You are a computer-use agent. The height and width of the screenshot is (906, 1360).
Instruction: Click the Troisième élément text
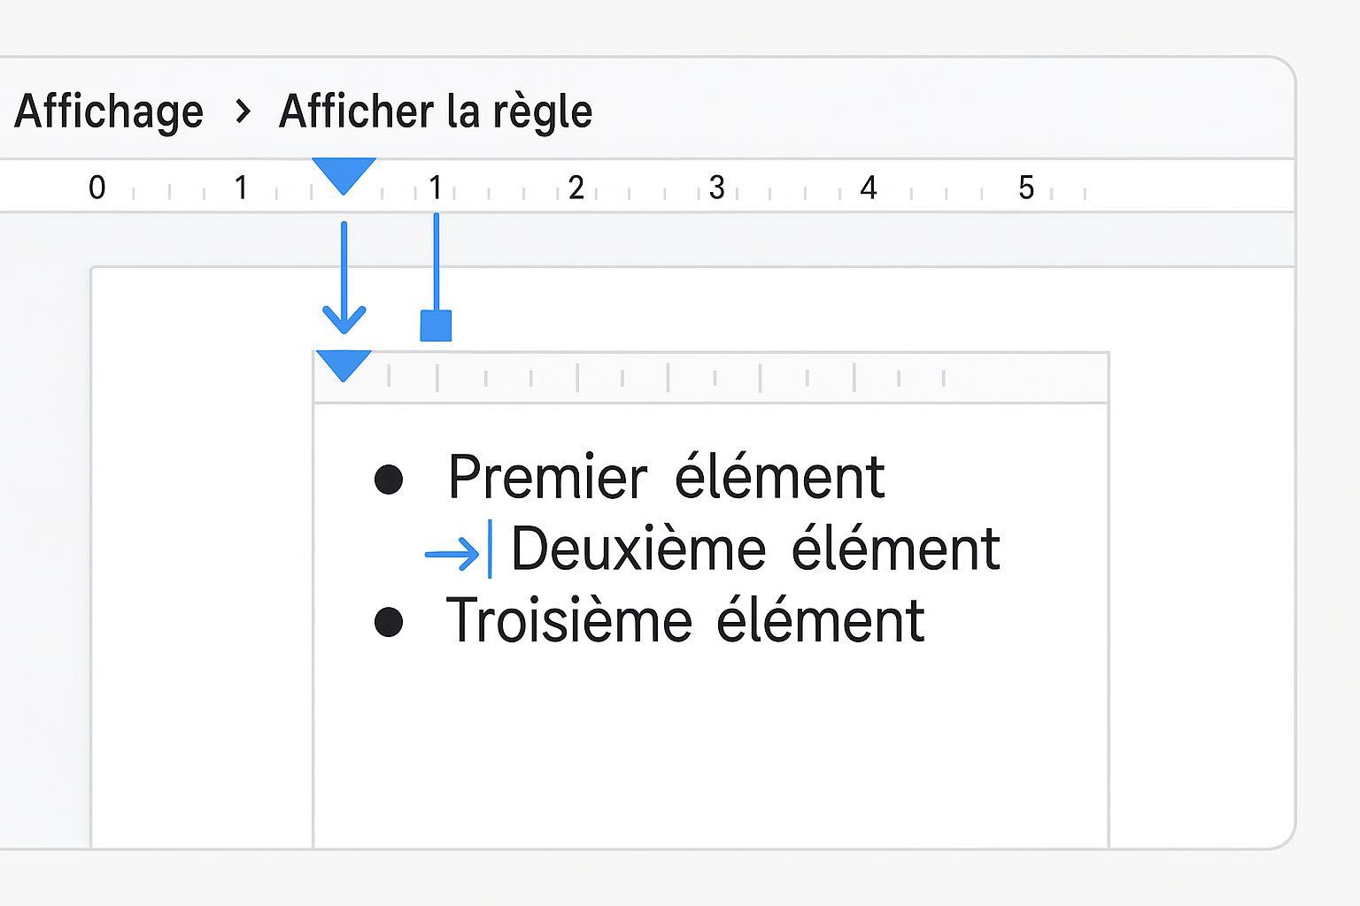685,620
